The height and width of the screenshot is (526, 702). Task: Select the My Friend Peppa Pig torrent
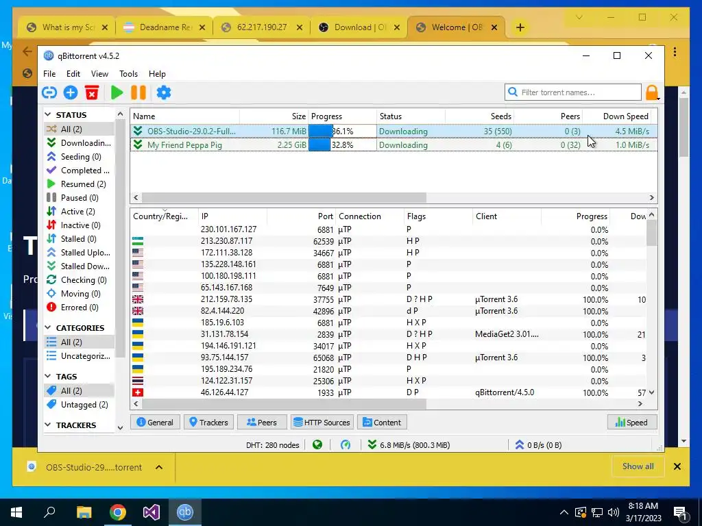[394, 145]
